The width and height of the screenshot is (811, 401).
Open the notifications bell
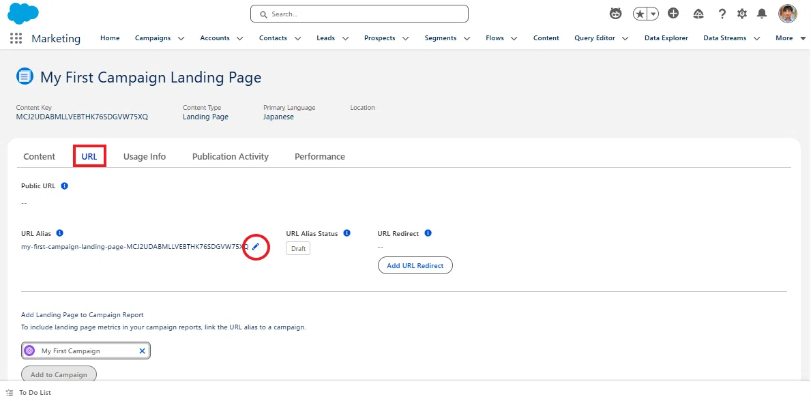(761, 14)
